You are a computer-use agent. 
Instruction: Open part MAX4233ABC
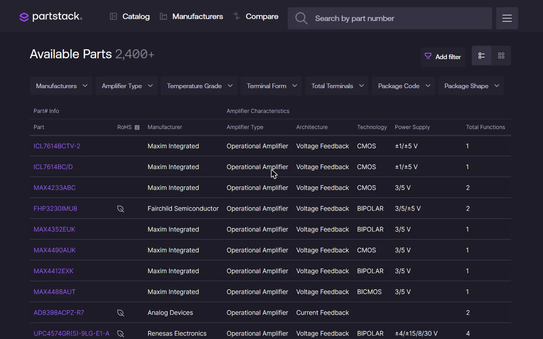pyautogui.click(x=55, y=188)
